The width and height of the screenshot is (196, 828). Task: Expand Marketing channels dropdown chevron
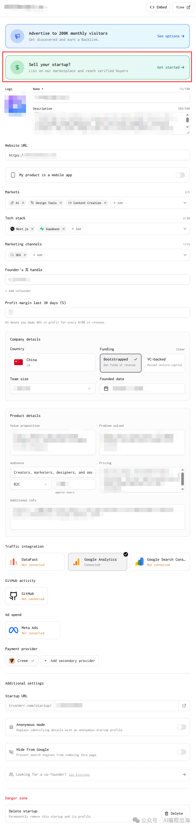pyautogui.click(x=185, y=255)
